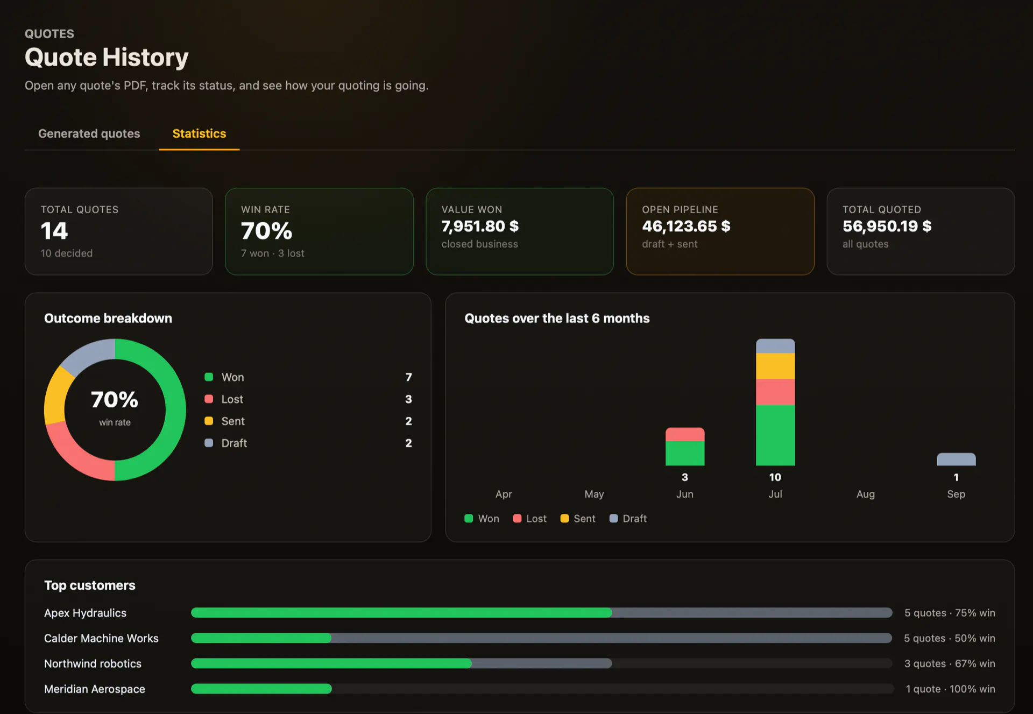Click the '1 quote · 100% win' text

point(951,689)
